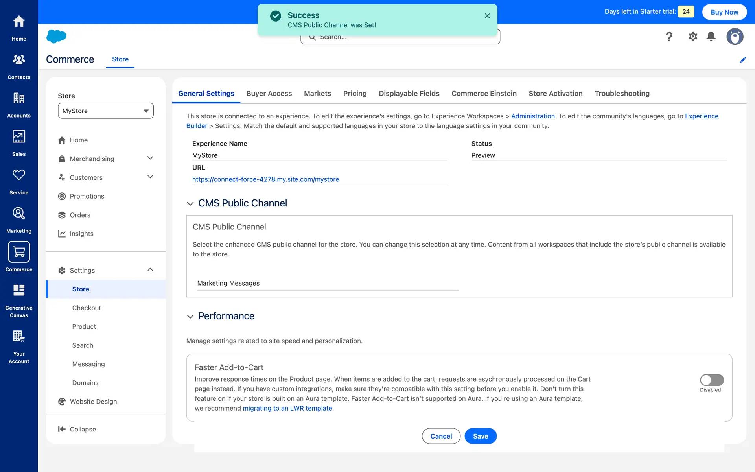Open the setup gear icon
This screenshot has height=472, width=755.
tap(692, 37)
